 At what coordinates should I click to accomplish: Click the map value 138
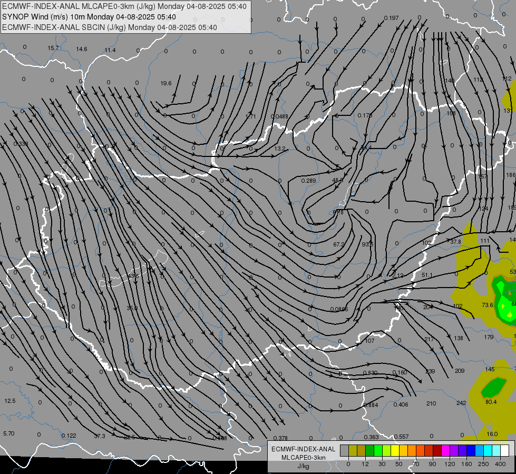coord(459,338)
